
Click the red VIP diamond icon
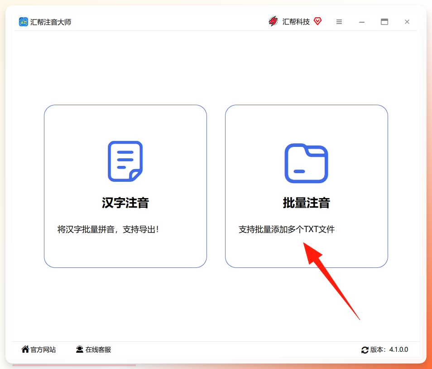tap(318, 21)
